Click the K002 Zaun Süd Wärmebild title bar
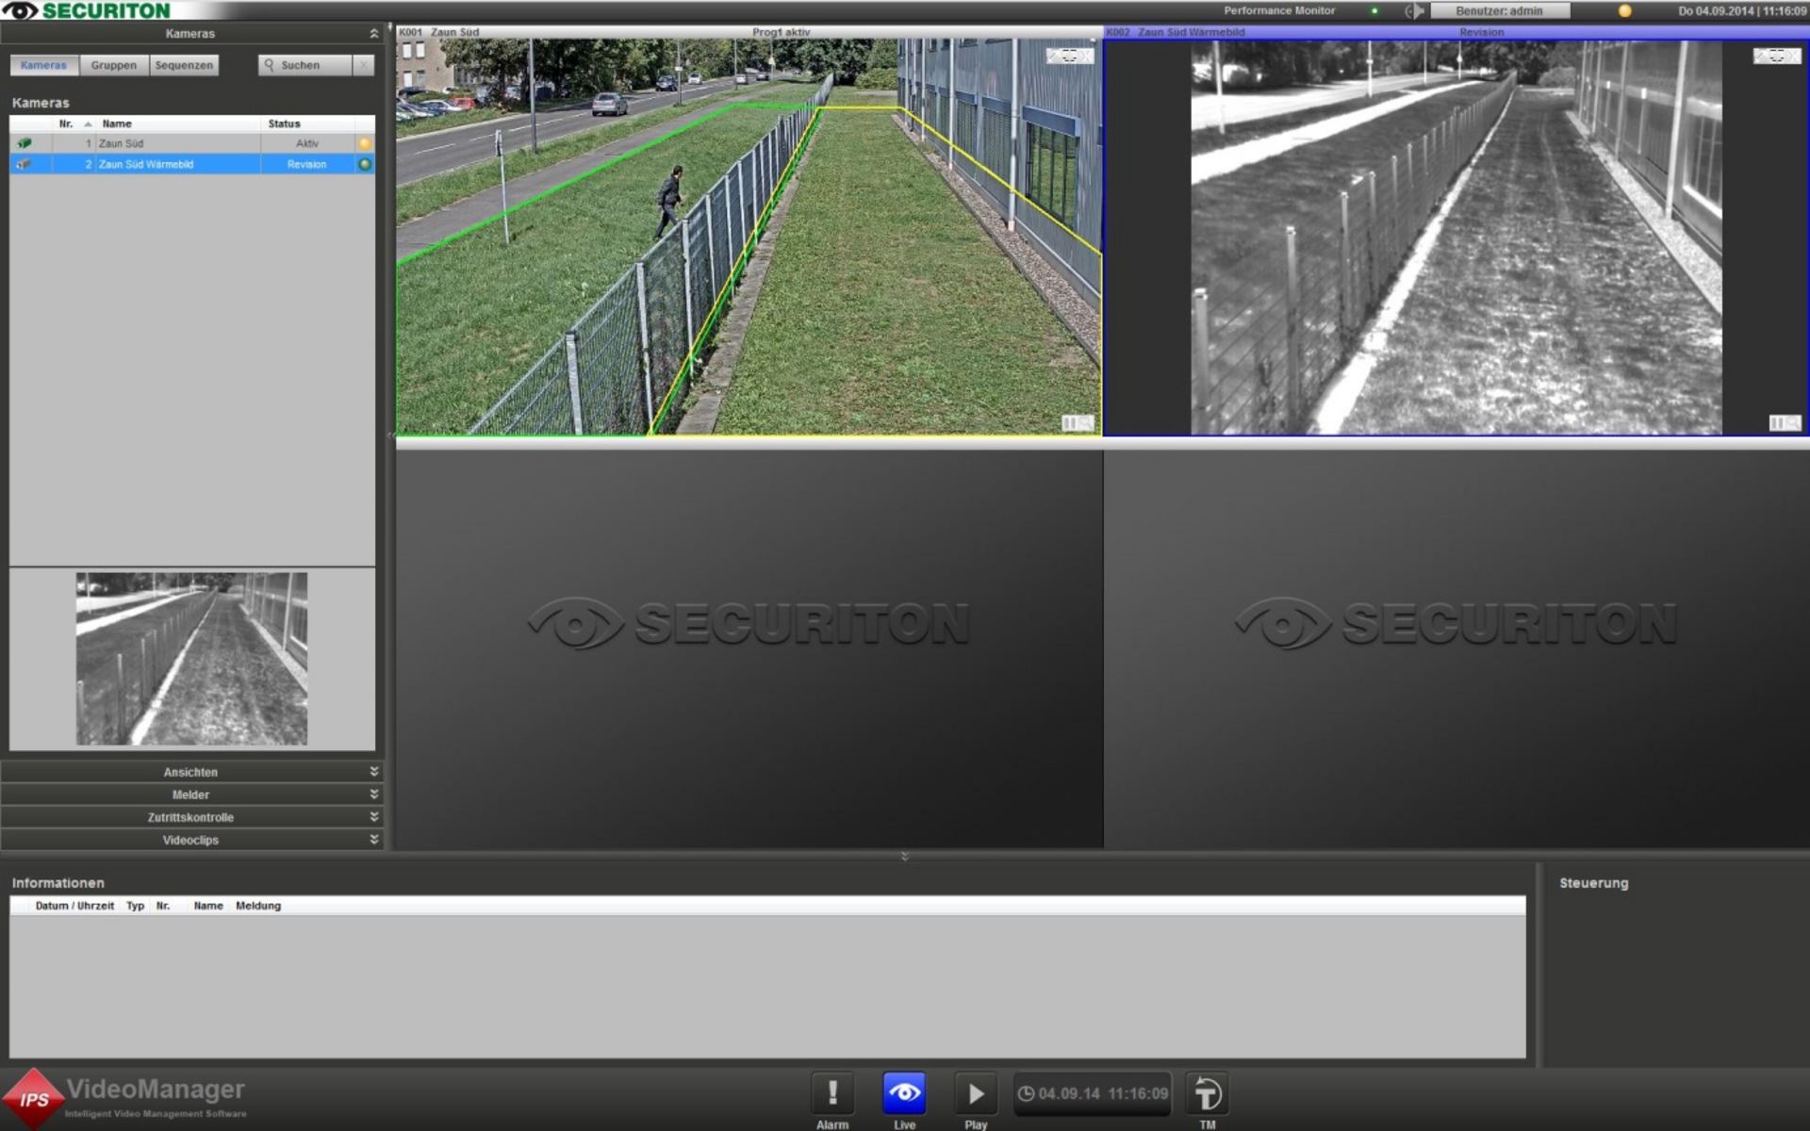Screen dimensions: 1810x1131 coord(1456,32)
